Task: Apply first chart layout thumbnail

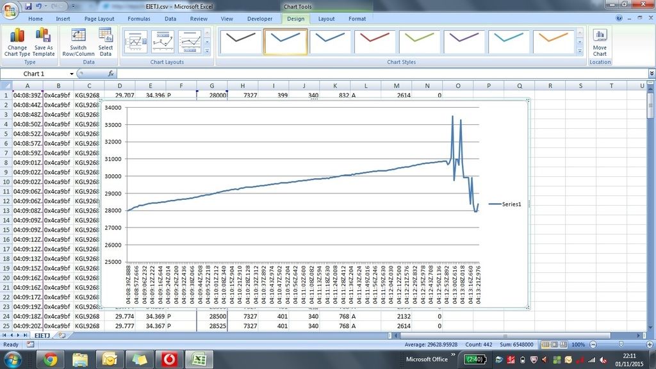Action: pos(136,42)
